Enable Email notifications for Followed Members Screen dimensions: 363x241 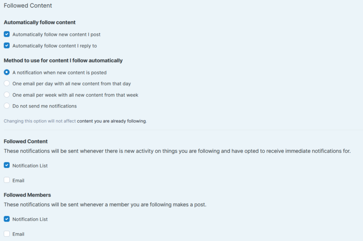click(x=7, y=234)
